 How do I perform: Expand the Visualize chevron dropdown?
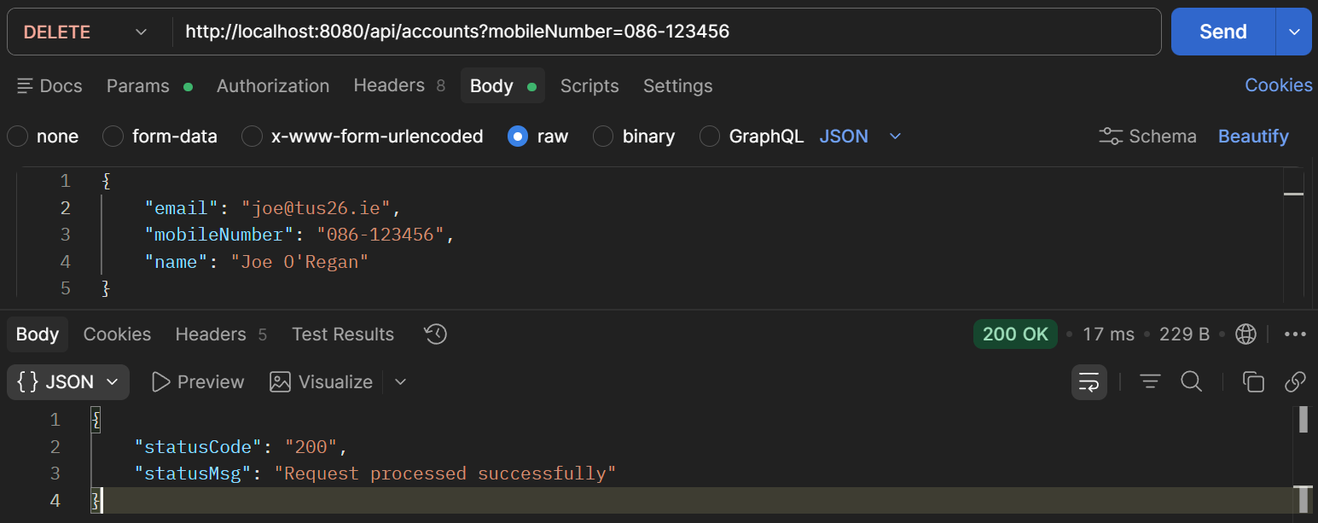400,382
